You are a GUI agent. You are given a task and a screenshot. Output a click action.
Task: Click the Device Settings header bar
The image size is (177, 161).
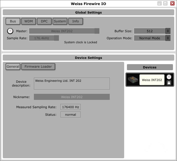pos(88,58)
